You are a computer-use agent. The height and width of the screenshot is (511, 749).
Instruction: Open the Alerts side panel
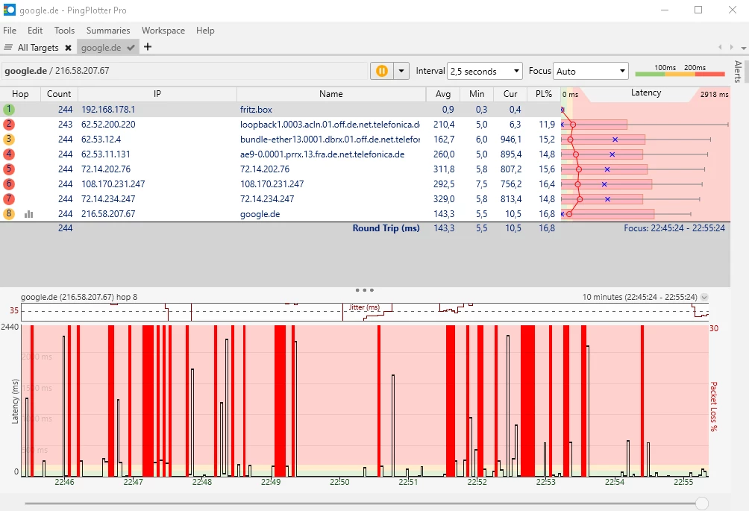pos(738,72)
